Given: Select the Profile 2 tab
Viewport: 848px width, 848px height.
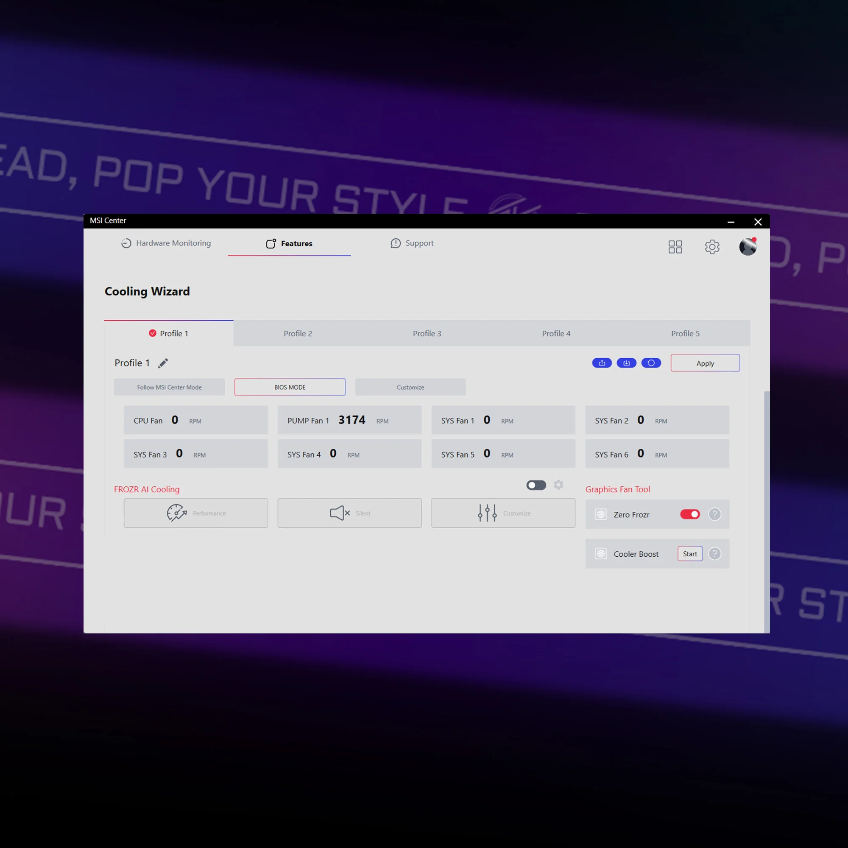Looking at the screenshot, I should click(x=298, y=334).
